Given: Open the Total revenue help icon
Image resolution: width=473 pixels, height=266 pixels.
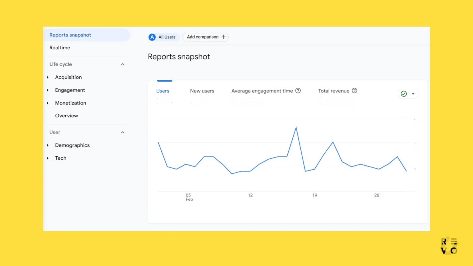Looking at the screenshot, I should [x=354, y=91].
